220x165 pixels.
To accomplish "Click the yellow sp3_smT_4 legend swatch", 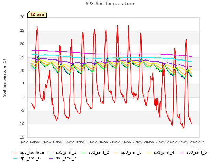I will click(x=149, y=153).
